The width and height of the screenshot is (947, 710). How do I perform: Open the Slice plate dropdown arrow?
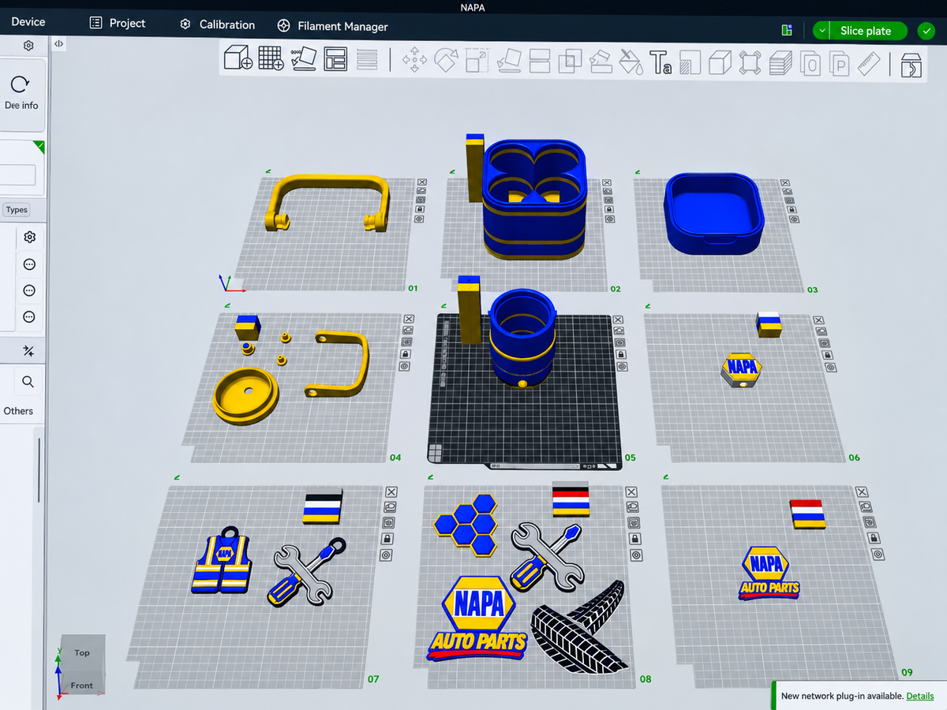pos(822,31)
